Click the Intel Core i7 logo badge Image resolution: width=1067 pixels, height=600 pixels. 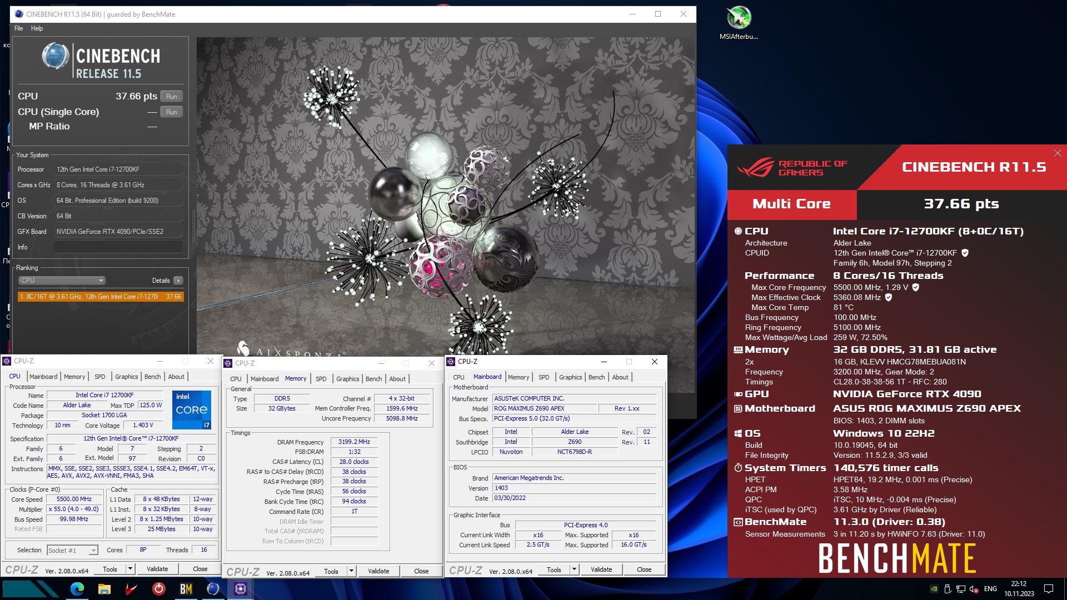point(192,410)
